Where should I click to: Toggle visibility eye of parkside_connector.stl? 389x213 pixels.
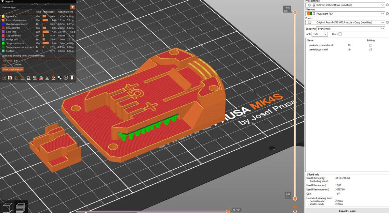[x=349, y=45]
